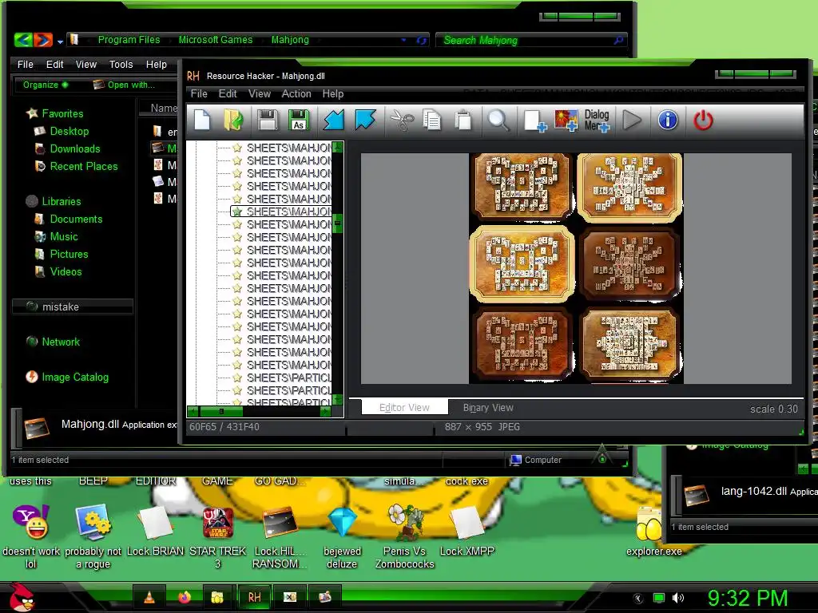This screenshot has height=613, width=818.
Task: Select the highlighted green-star SHEETS\MAHJON tree row
Action: click(282, 212)
